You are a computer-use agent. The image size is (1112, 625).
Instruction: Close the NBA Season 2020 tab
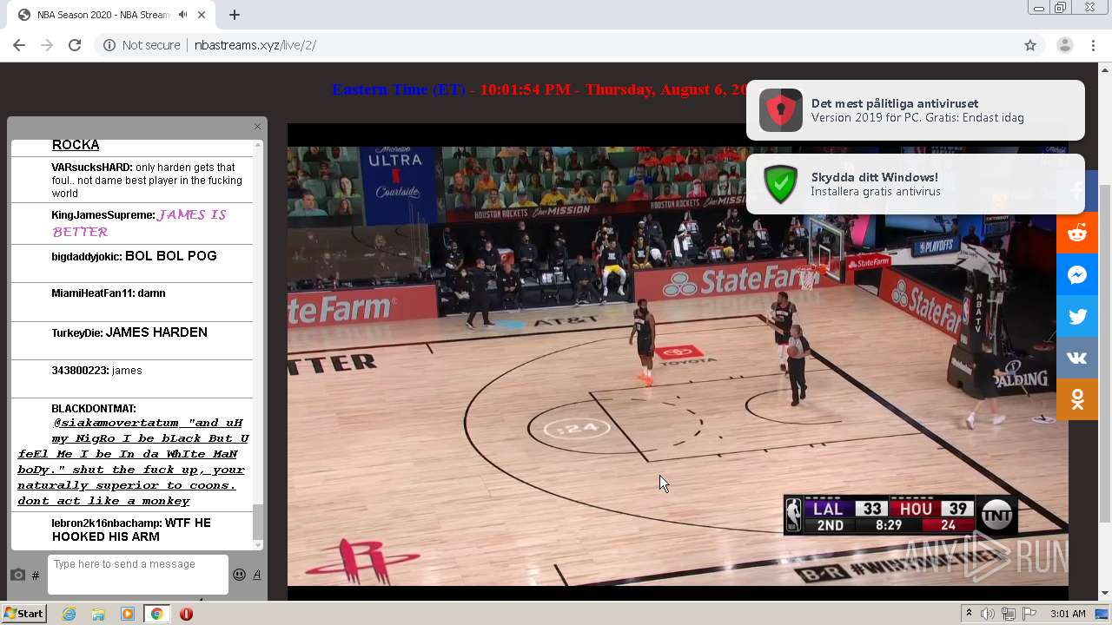202,15
